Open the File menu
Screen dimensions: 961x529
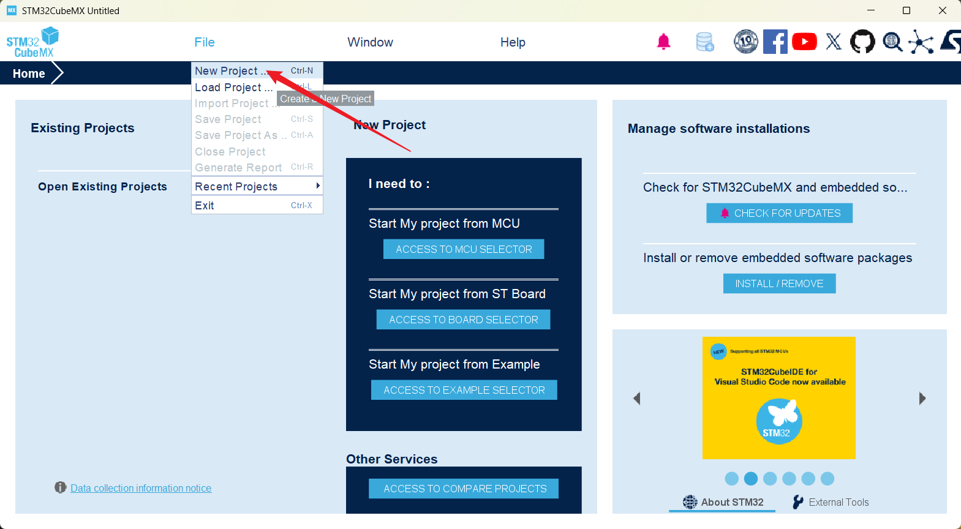tap(205, 42)
